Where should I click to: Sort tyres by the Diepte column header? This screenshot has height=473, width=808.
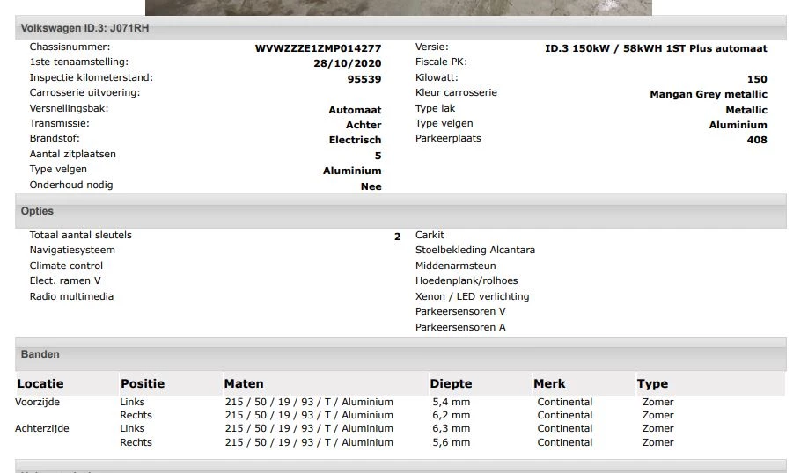tap(451, 383)
